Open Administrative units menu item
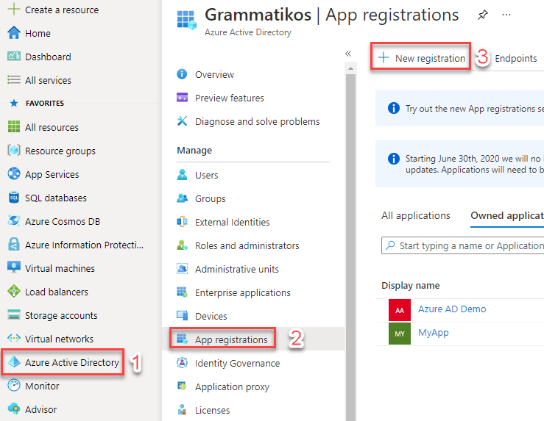Screen dimensions: 544x421 pyautogui.click(x=252, y=269)
